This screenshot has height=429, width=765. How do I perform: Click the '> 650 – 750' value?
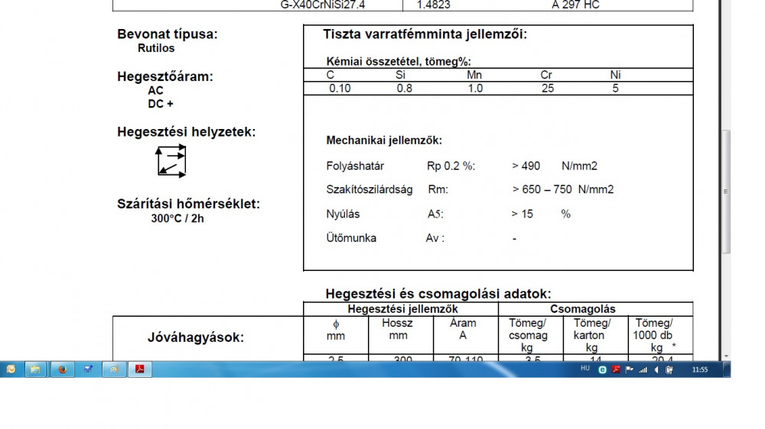pos(542,189)
